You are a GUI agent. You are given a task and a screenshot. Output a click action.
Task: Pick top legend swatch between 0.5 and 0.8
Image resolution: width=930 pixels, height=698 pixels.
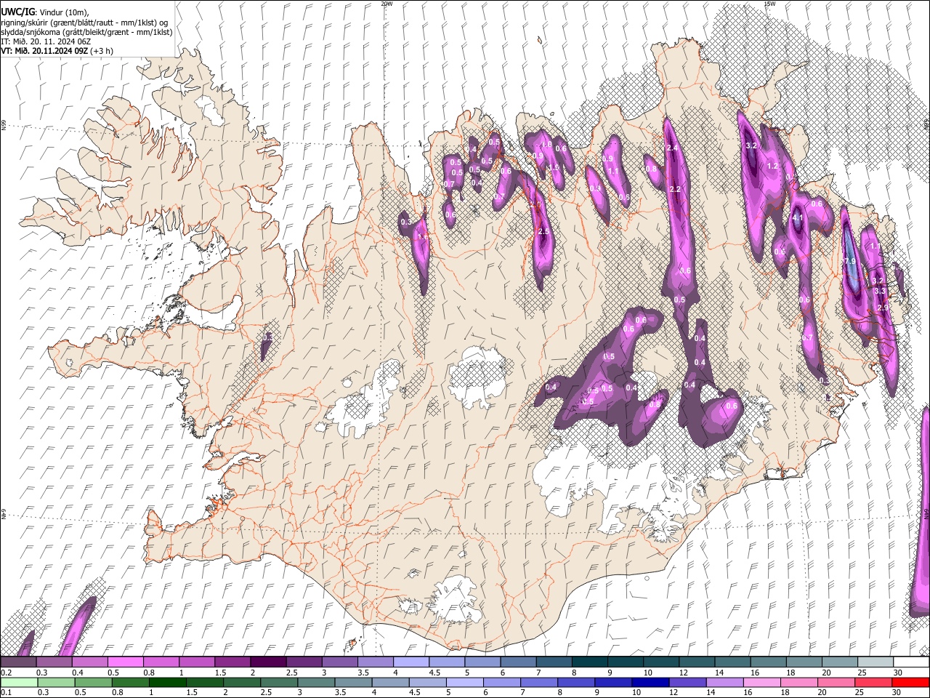click(125, 662)
